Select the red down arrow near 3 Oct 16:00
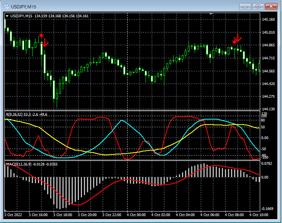The height and width of the screenshot is (223, 282). [x=44, y=43]
